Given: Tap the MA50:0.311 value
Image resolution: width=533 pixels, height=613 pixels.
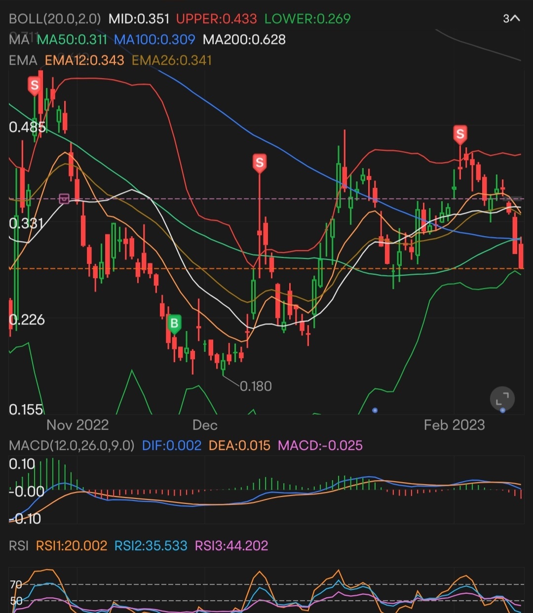Looking at the screenshot, I should [72, 40].
